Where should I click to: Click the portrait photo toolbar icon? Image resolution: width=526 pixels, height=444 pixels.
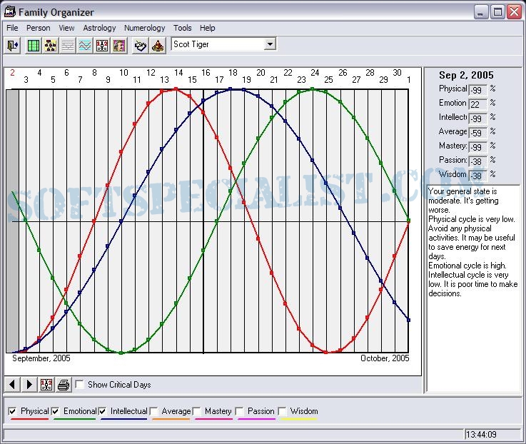[120, 45]
